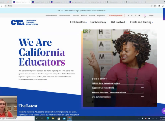Open the CTA Summer Institute link
This screenshot has width=165, height=121.
tap(101, 97)
